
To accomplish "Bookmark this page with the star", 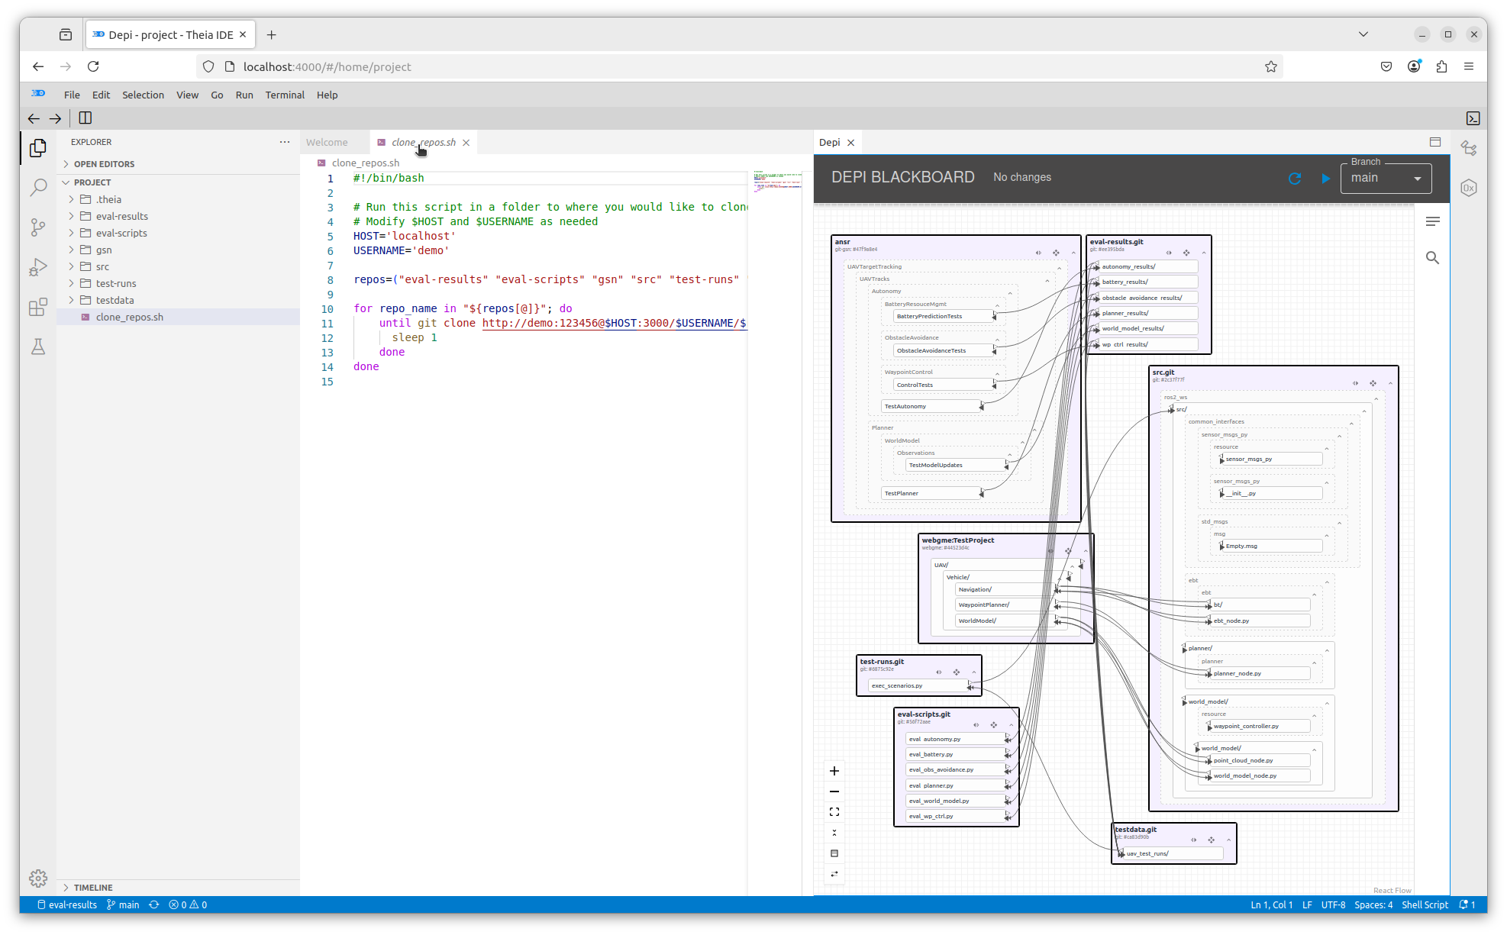I will click(x=1271, y=67).
